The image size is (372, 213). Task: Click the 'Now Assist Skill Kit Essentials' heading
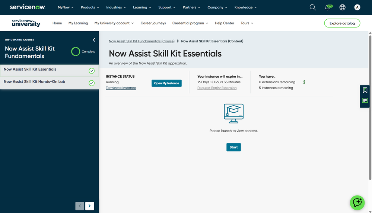click(165, 54)
